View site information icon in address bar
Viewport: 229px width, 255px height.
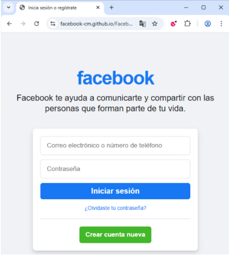(53, 24)
